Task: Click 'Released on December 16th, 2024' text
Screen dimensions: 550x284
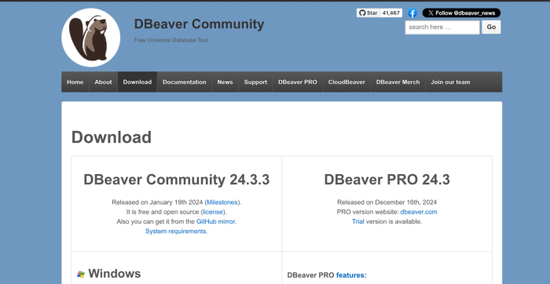Action: point(387,202)
